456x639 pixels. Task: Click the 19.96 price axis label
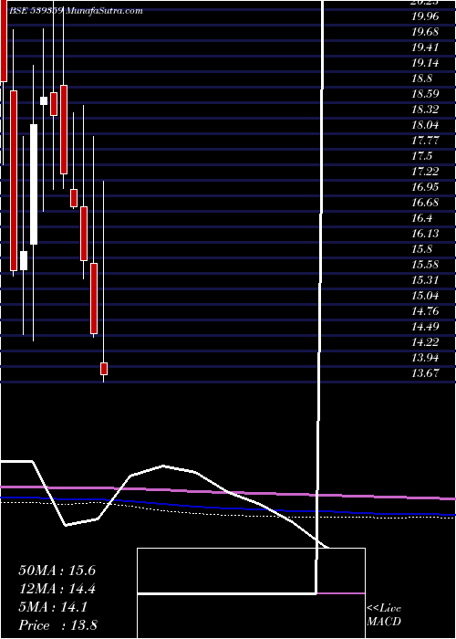click(425, 16)
